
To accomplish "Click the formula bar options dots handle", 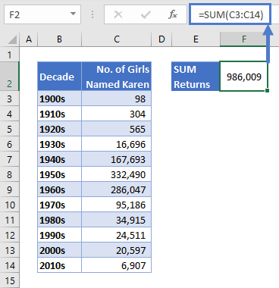I will point(92,14).
